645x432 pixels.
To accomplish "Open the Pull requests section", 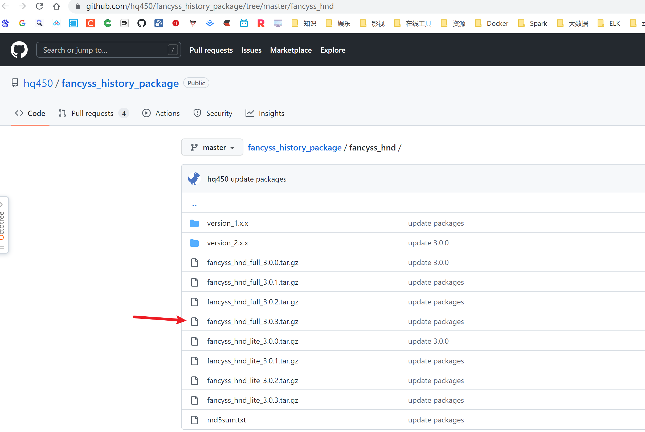I will point(93,113).
